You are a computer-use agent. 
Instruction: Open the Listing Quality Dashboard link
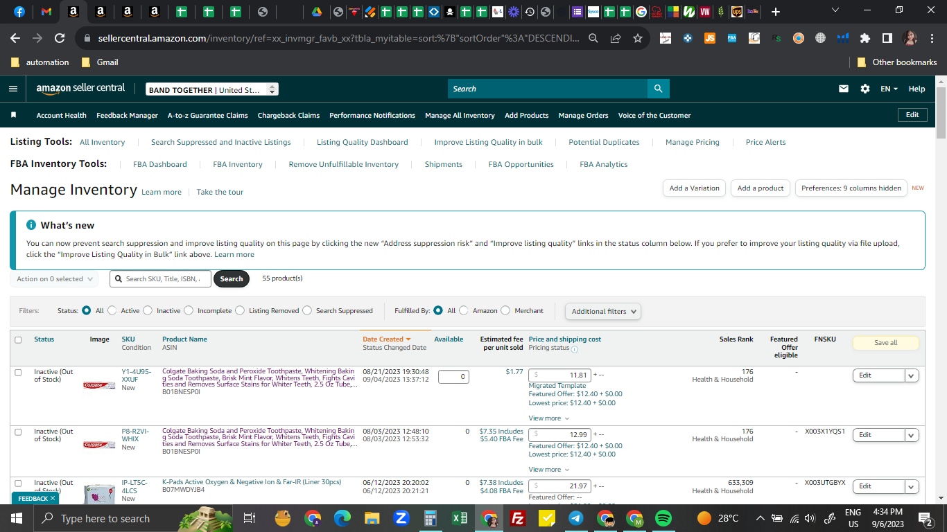(x=363, y=143)
